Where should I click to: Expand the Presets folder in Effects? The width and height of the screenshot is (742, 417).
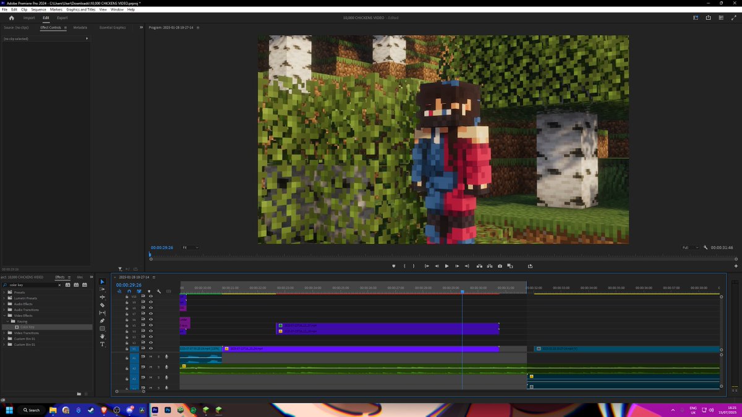click(4, 293)
